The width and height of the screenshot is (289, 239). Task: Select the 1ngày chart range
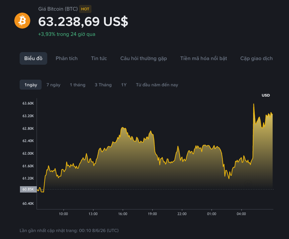[31, 85]
